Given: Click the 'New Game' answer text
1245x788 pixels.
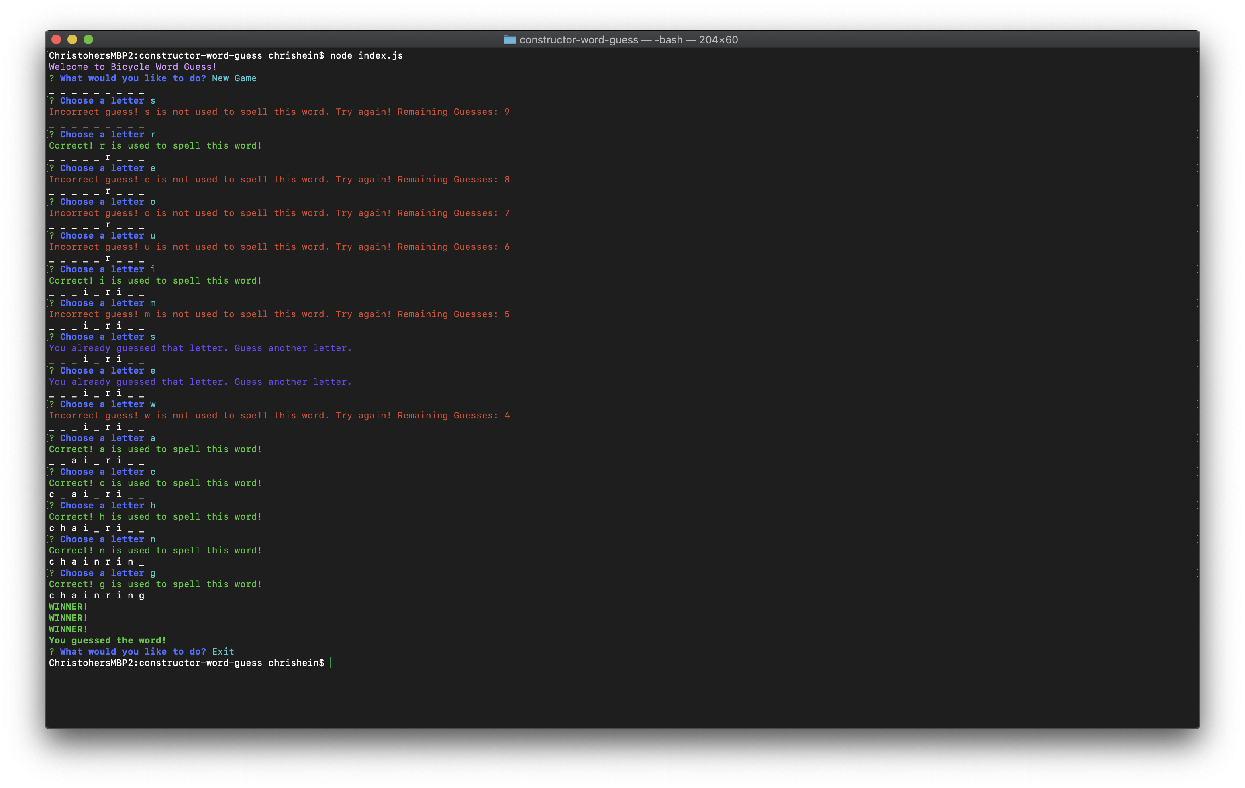Looking at the screenshot, I should click(x=234, y=78).
